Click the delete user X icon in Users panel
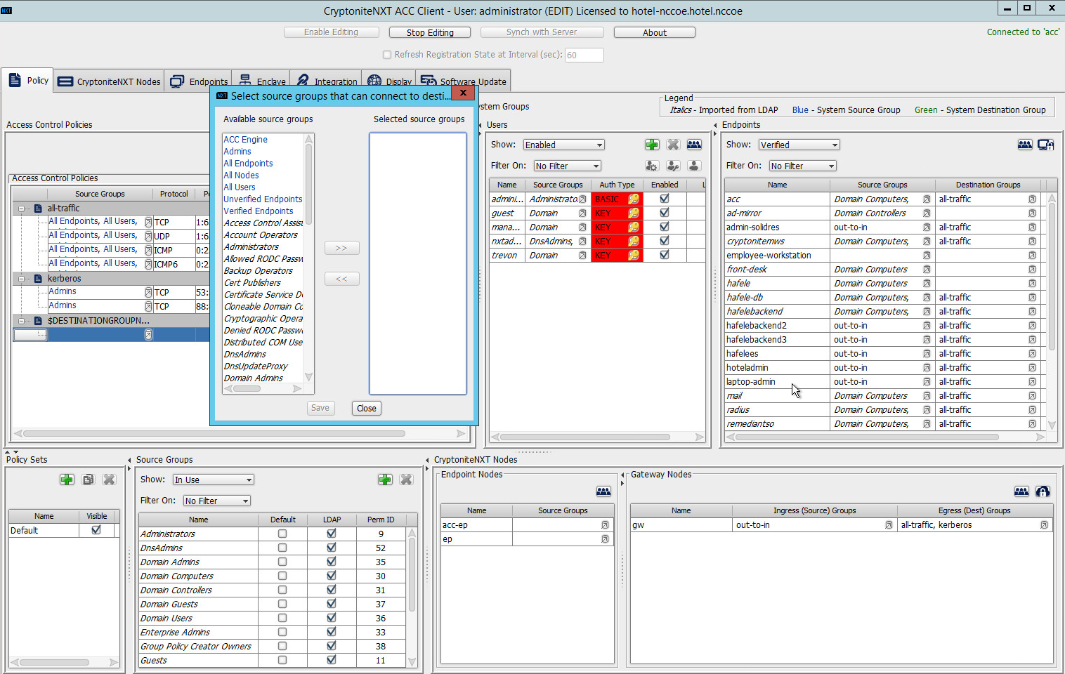Image resolution: width=1065 pixels, height=674 pixels. pos(673,145)
